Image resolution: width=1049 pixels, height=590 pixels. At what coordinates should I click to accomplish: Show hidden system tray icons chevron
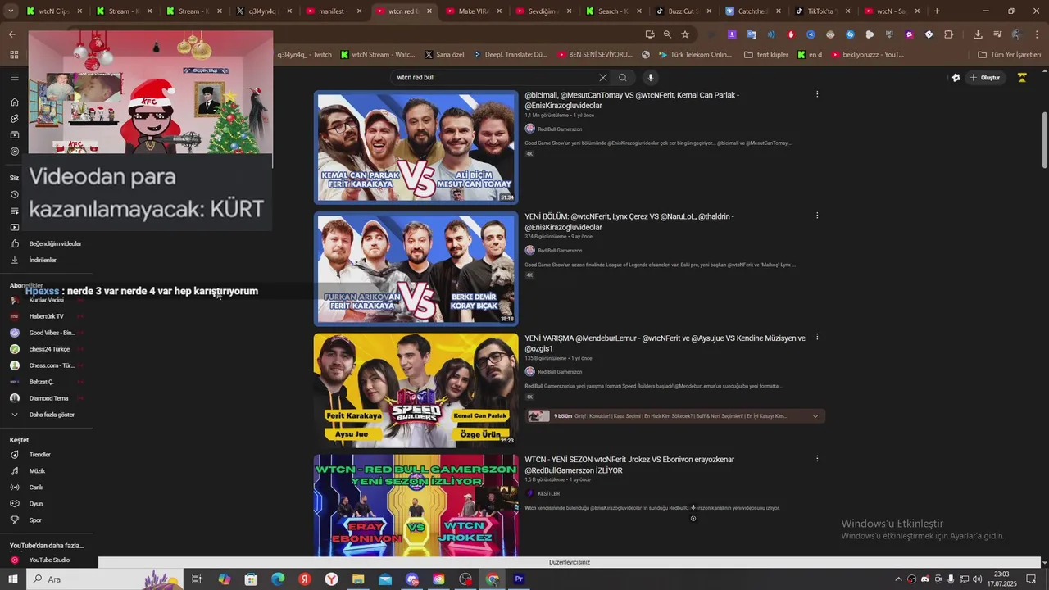(x=898, y=579)
